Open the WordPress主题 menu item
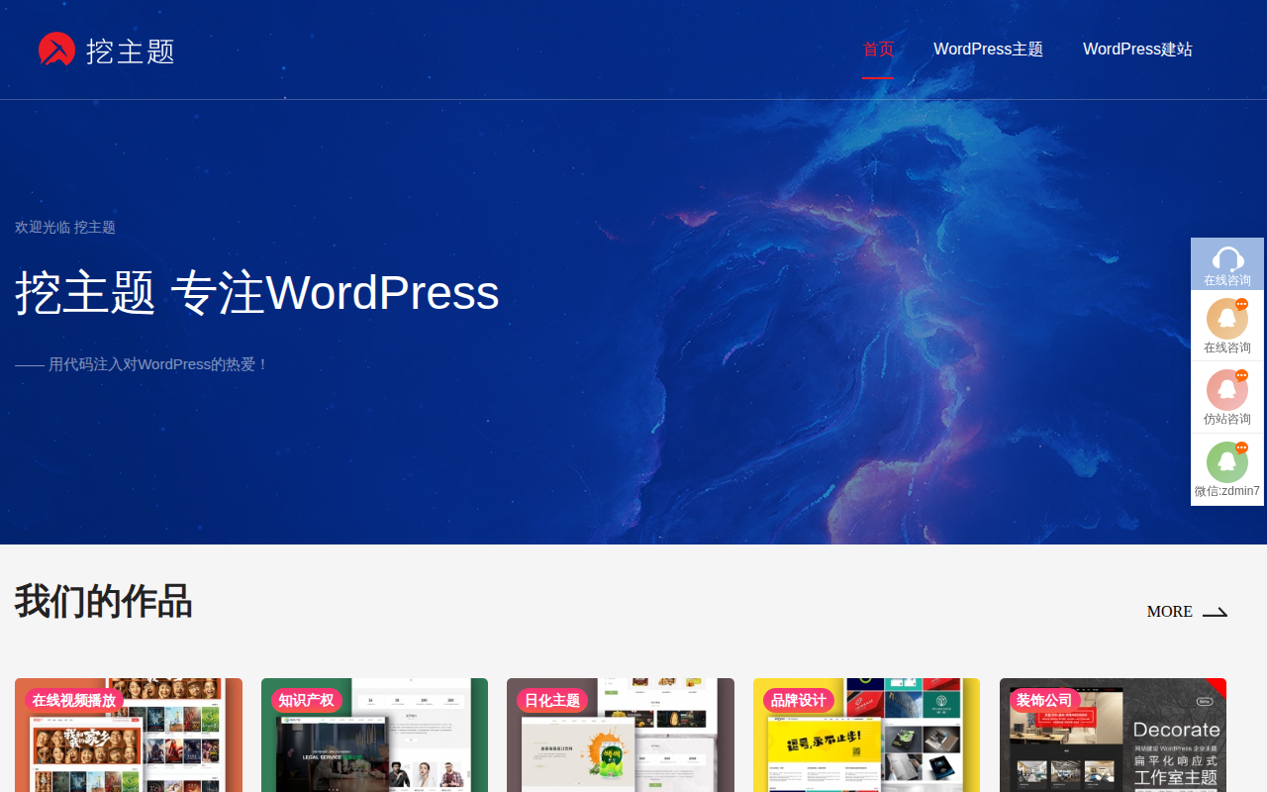This screenshot has width=1267, height=792. 988,49
